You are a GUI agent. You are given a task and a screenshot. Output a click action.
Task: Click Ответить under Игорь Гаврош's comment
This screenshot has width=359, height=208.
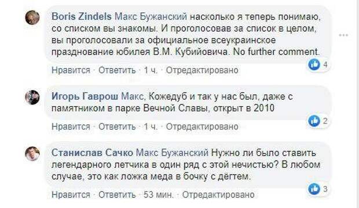click(x=117, y=127)
